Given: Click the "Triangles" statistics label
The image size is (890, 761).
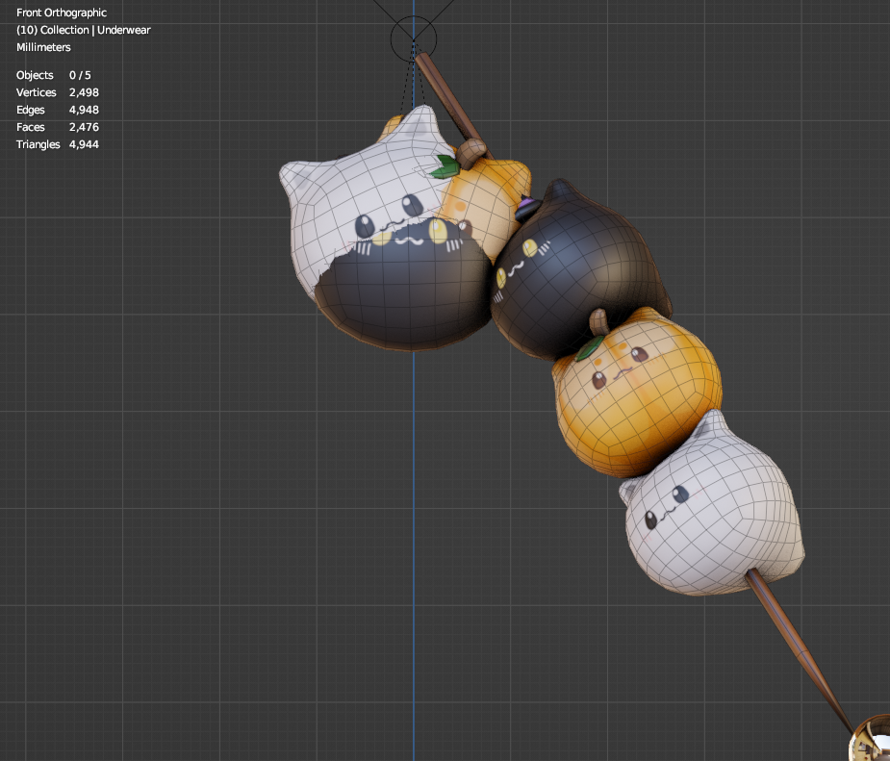Looking at the screenshot, I should click(38, 144).
